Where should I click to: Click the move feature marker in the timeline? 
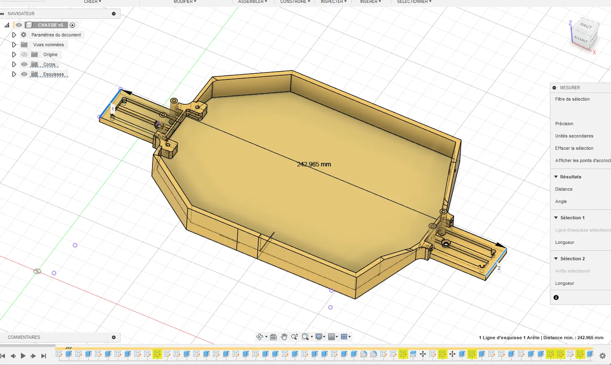423,354
